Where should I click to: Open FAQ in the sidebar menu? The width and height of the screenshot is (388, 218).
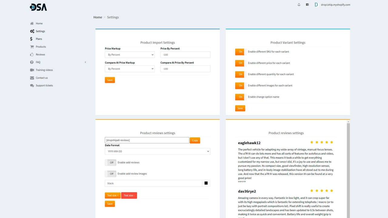(38, 62)
